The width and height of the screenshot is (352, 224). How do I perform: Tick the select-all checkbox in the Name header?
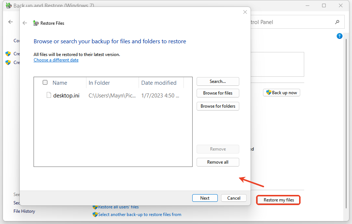(45, 83)
